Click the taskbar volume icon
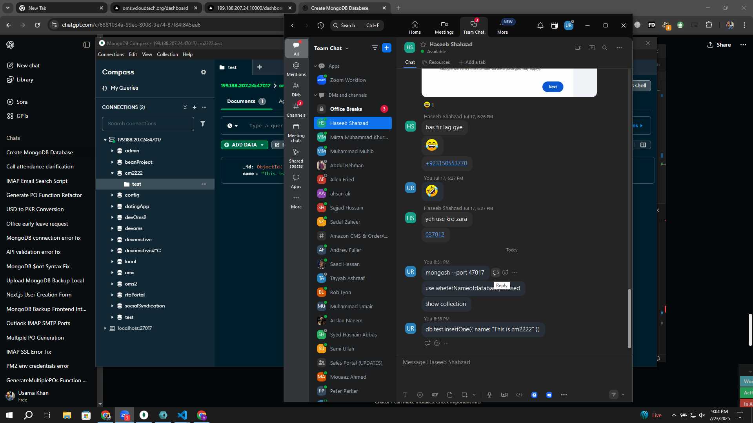753x423 pixels. (702, 415)
